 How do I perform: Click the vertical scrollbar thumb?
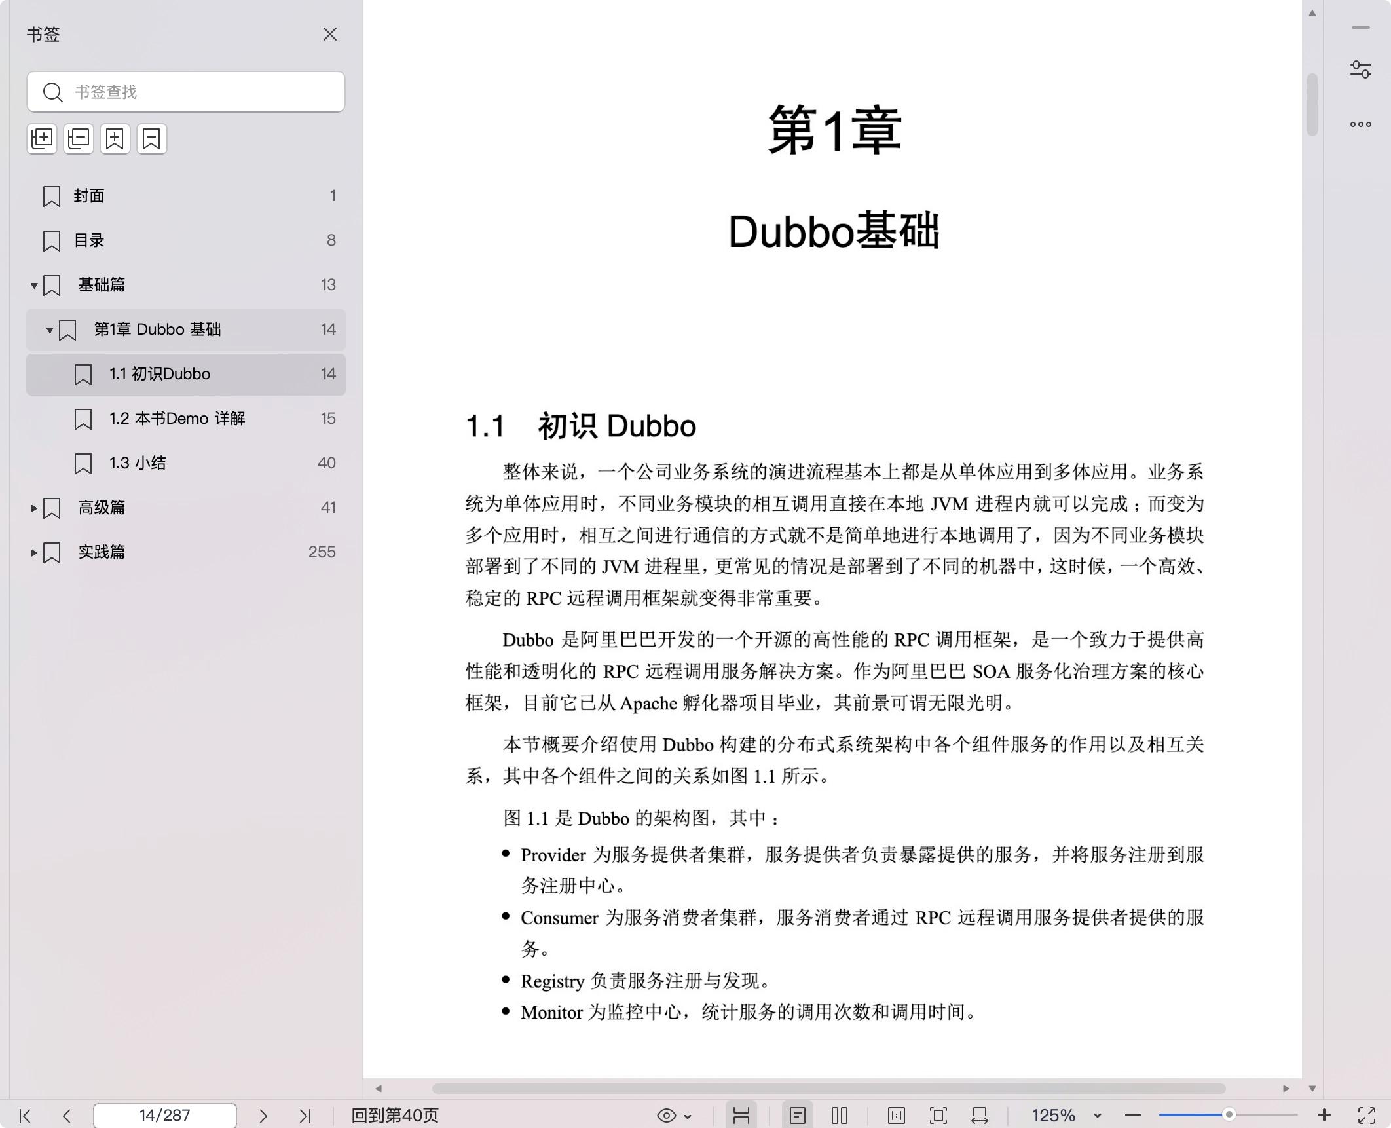pos(1312,105)
